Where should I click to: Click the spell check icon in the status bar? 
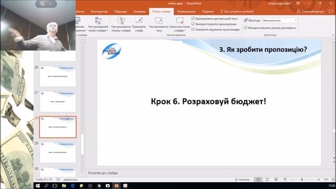58,180
